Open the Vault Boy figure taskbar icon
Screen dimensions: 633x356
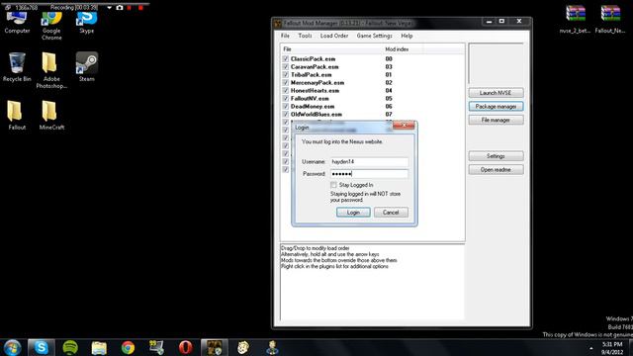272,347
